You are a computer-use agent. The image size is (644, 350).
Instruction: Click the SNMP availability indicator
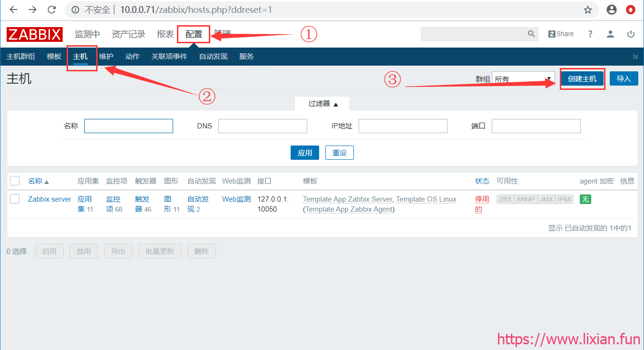(526, 199)
